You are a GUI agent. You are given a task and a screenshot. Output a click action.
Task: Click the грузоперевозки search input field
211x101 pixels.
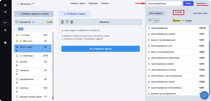click(164, 4)
